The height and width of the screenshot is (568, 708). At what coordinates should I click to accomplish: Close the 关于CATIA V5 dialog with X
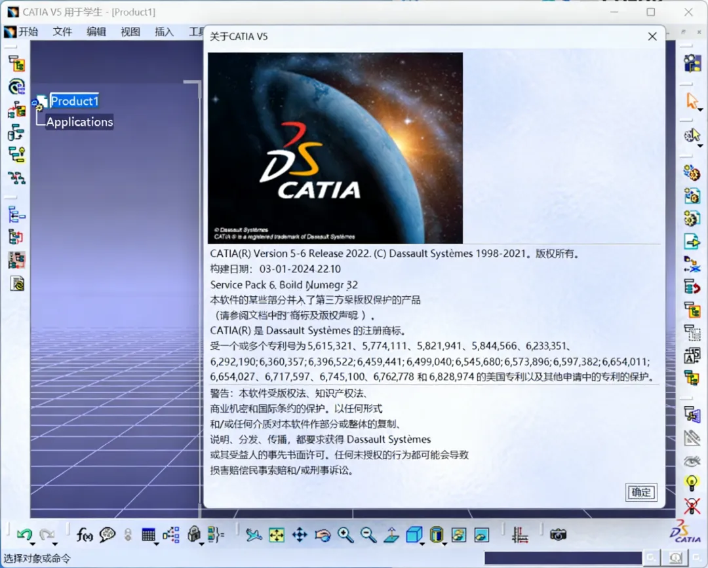coord(652,37)
